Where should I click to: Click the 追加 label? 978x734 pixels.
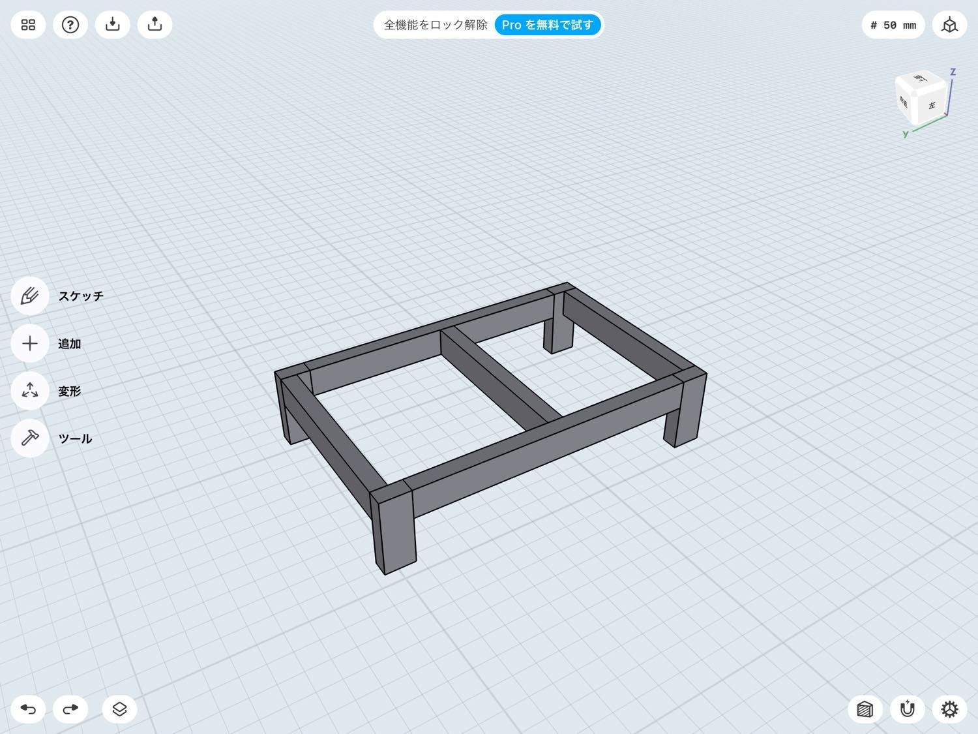pos(69,343)
